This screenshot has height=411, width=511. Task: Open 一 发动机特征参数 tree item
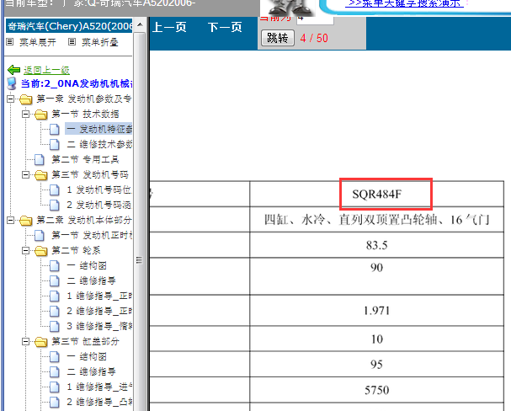99,129
